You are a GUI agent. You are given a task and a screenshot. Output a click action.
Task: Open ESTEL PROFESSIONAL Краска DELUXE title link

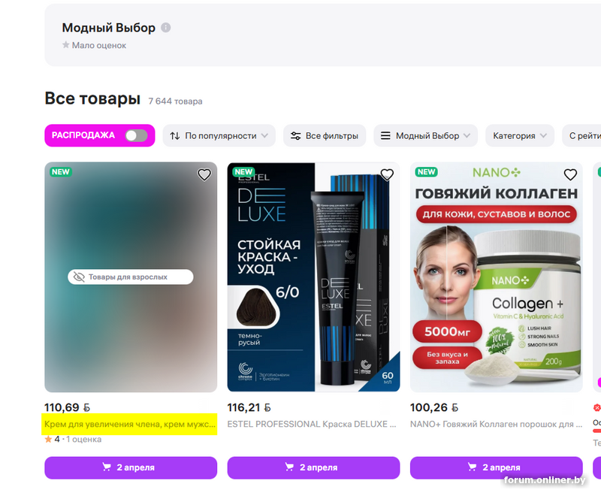(x=312, y=425)
